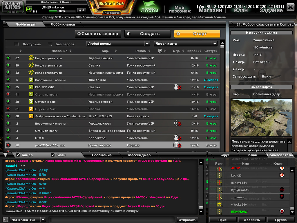Click restriction icon in room ЭТО Я
The image size is (297, 223).
point(177,138)
